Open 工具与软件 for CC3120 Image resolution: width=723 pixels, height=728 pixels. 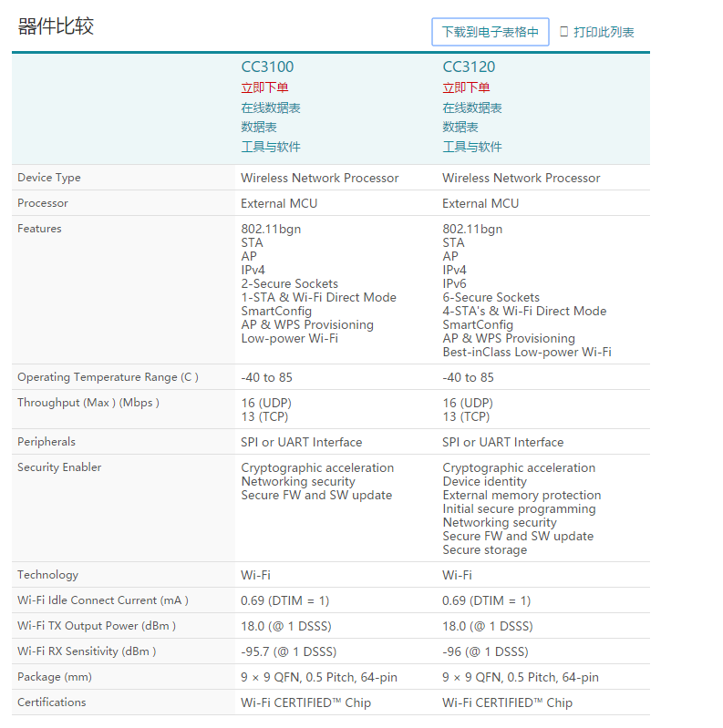472,147
